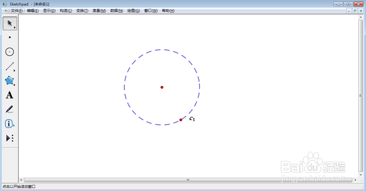
Task: Open the 窗口(W) menu
Action: (x=151, y=11)
